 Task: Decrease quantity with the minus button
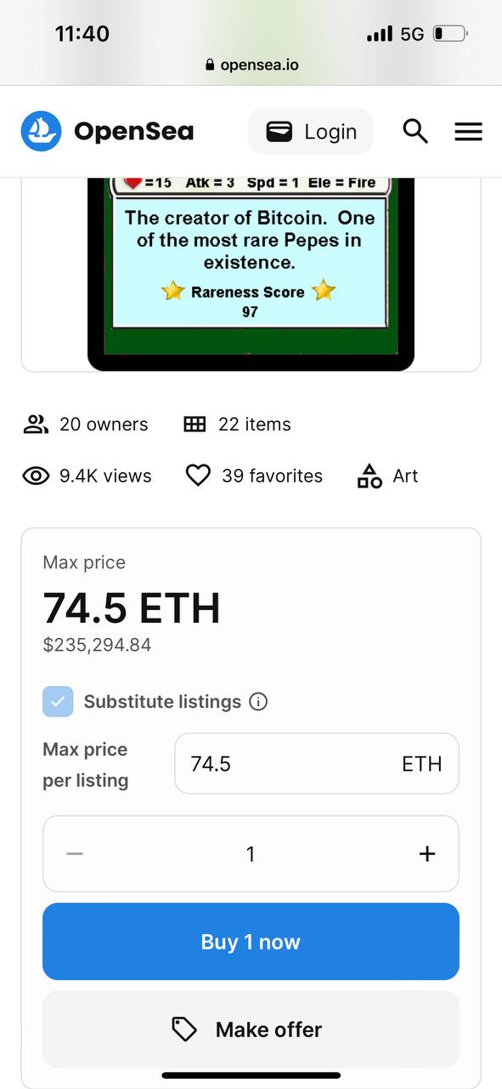click(75, 853)
